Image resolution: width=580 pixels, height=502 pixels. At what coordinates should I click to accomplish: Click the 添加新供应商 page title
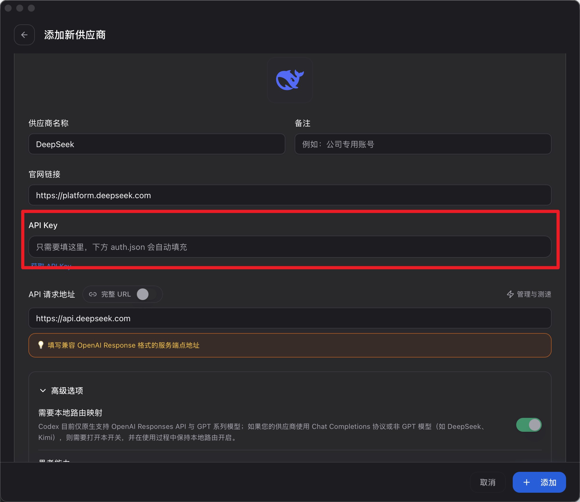pos(75,35)
